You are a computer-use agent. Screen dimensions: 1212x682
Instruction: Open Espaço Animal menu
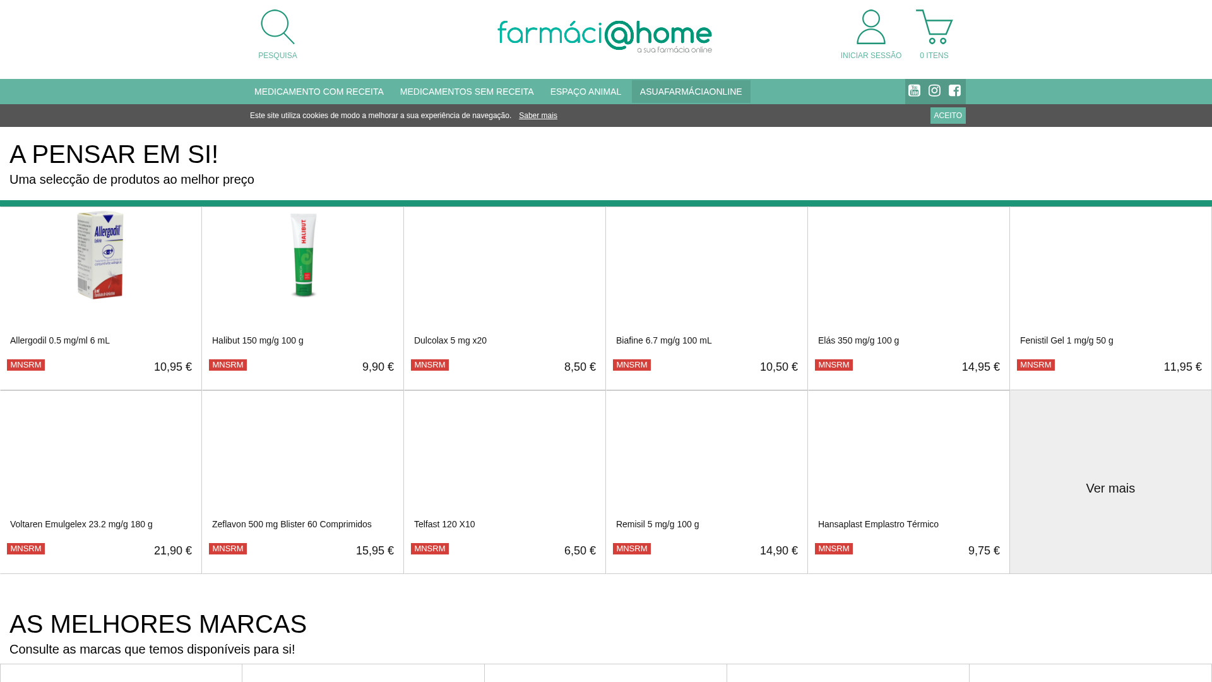586,92
